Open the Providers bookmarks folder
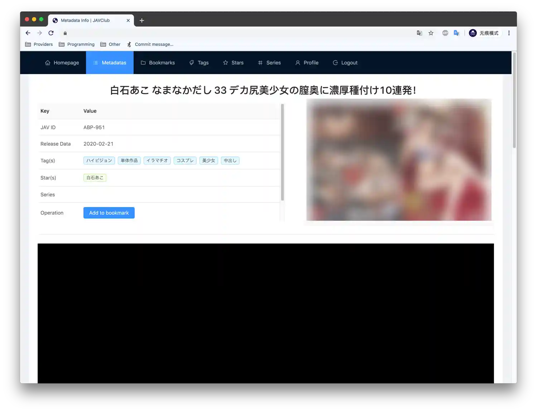 tap(39, 44)
